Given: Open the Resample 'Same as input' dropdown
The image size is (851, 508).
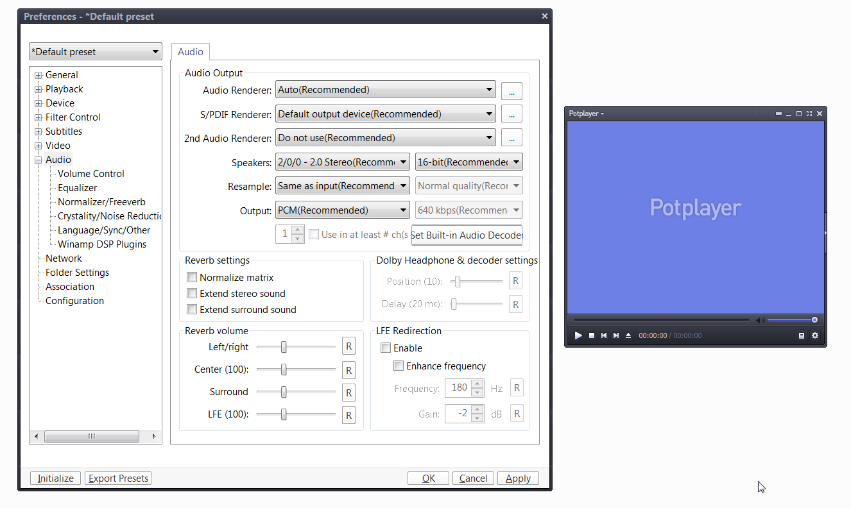Looking at the screenshot, I should (x=343, y=186).
